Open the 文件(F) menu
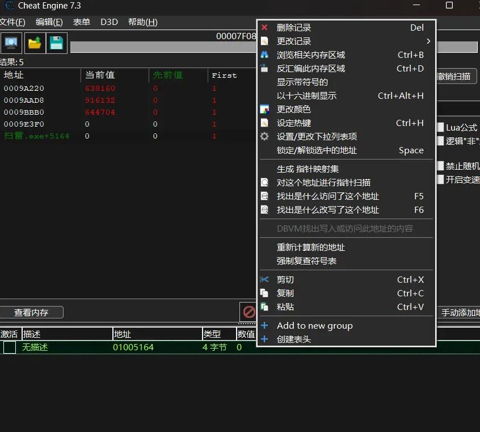Screen dimensions: 480x432 pos(12,22)
